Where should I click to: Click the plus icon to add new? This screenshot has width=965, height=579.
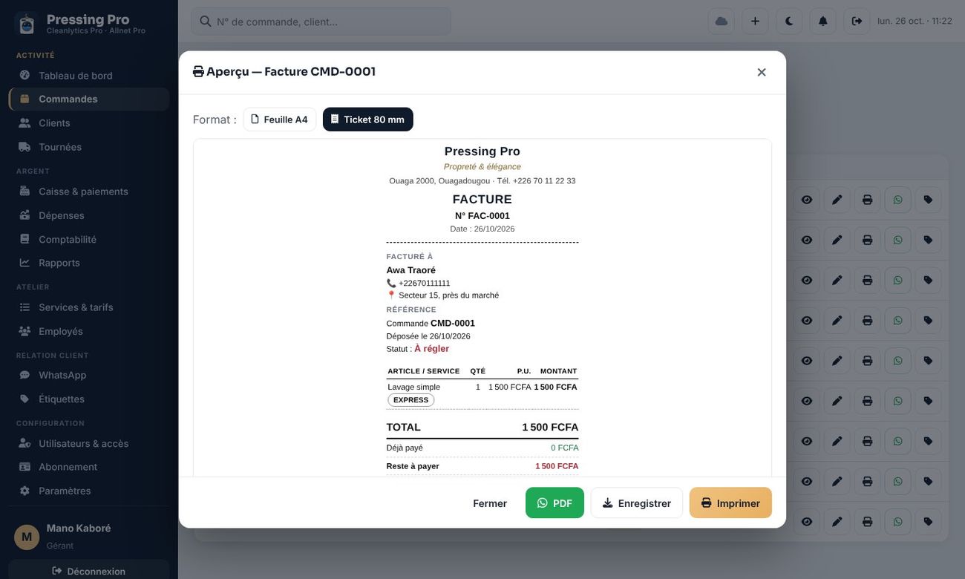tap(755, 21)
